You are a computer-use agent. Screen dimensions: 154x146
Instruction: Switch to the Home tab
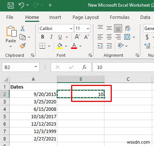point(32,17)
